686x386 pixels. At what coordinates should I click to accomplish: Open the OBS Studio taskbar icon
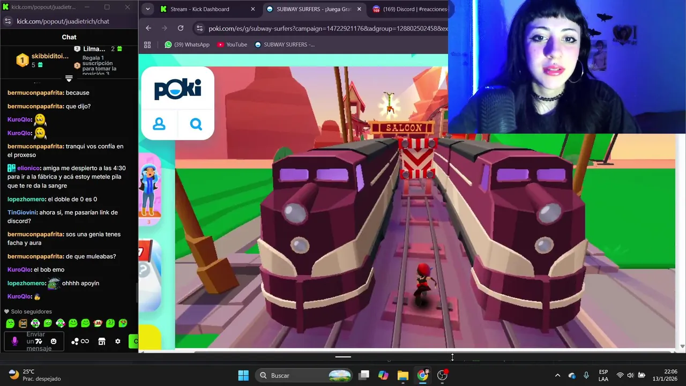[x=443, y=375]
